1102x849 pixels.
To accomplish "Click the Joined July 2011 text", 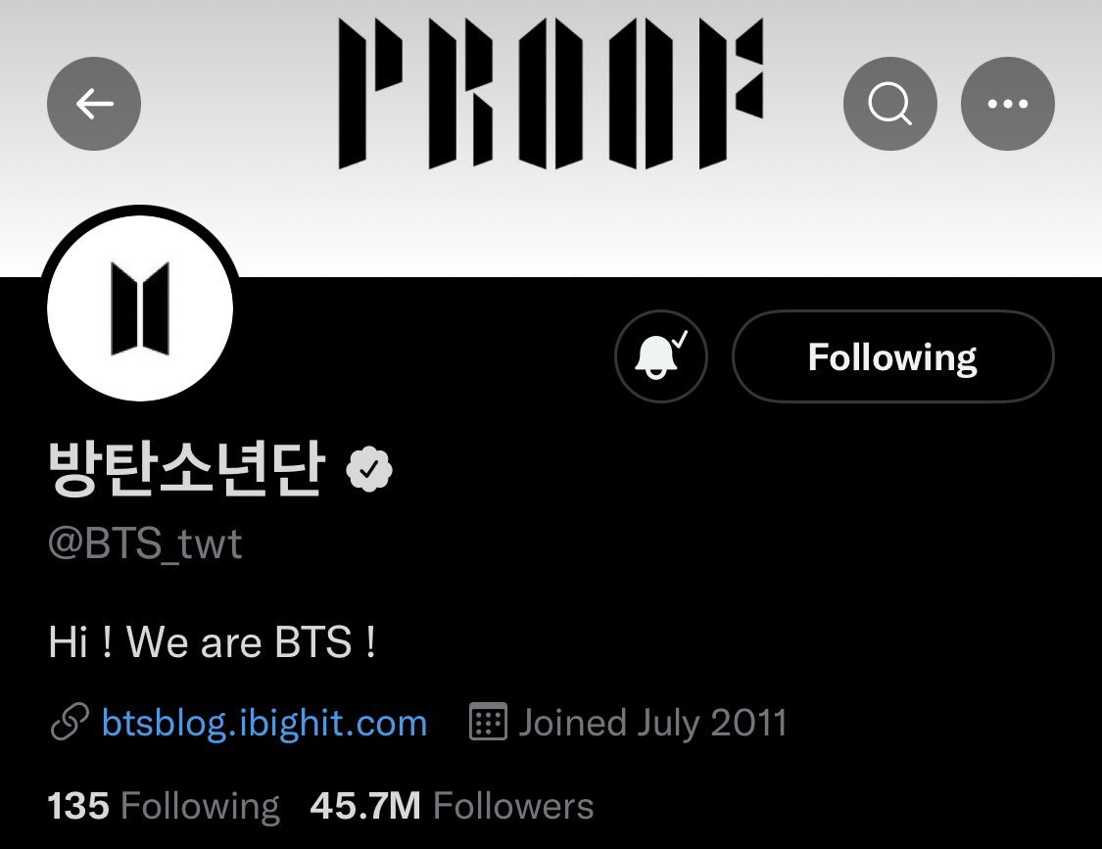I will pos(652,724).
